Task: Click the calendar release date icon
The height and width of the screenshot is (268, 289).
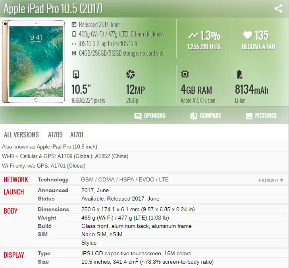Action: pyautogui.click(x=74, y=25)
